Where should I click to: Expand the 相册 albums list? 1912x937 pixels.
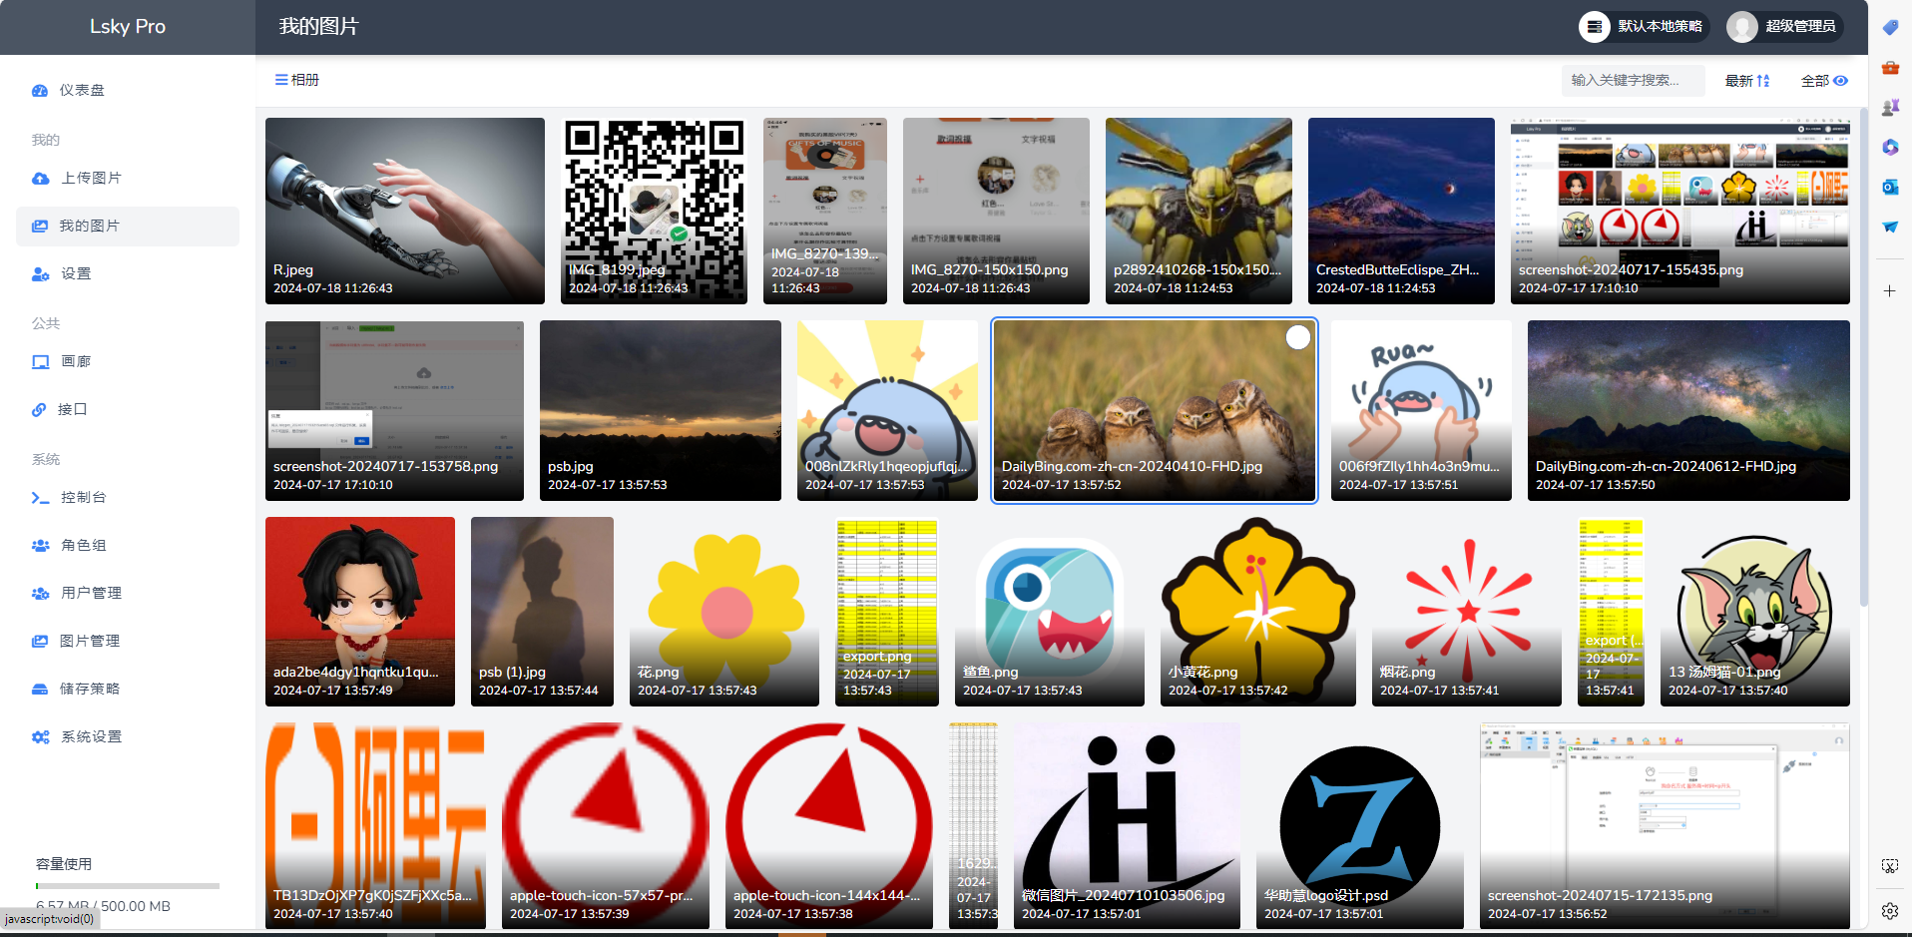297,80
